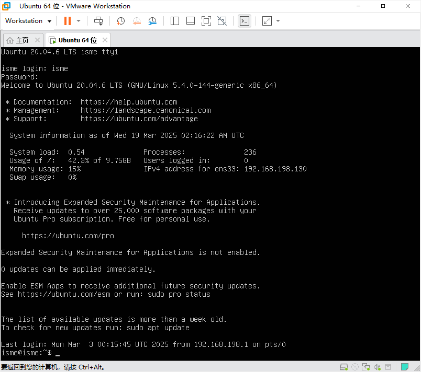Switch to Unity mode
Image resolution: width=421 pixels, height=372 pixels.
click(222, 21)
